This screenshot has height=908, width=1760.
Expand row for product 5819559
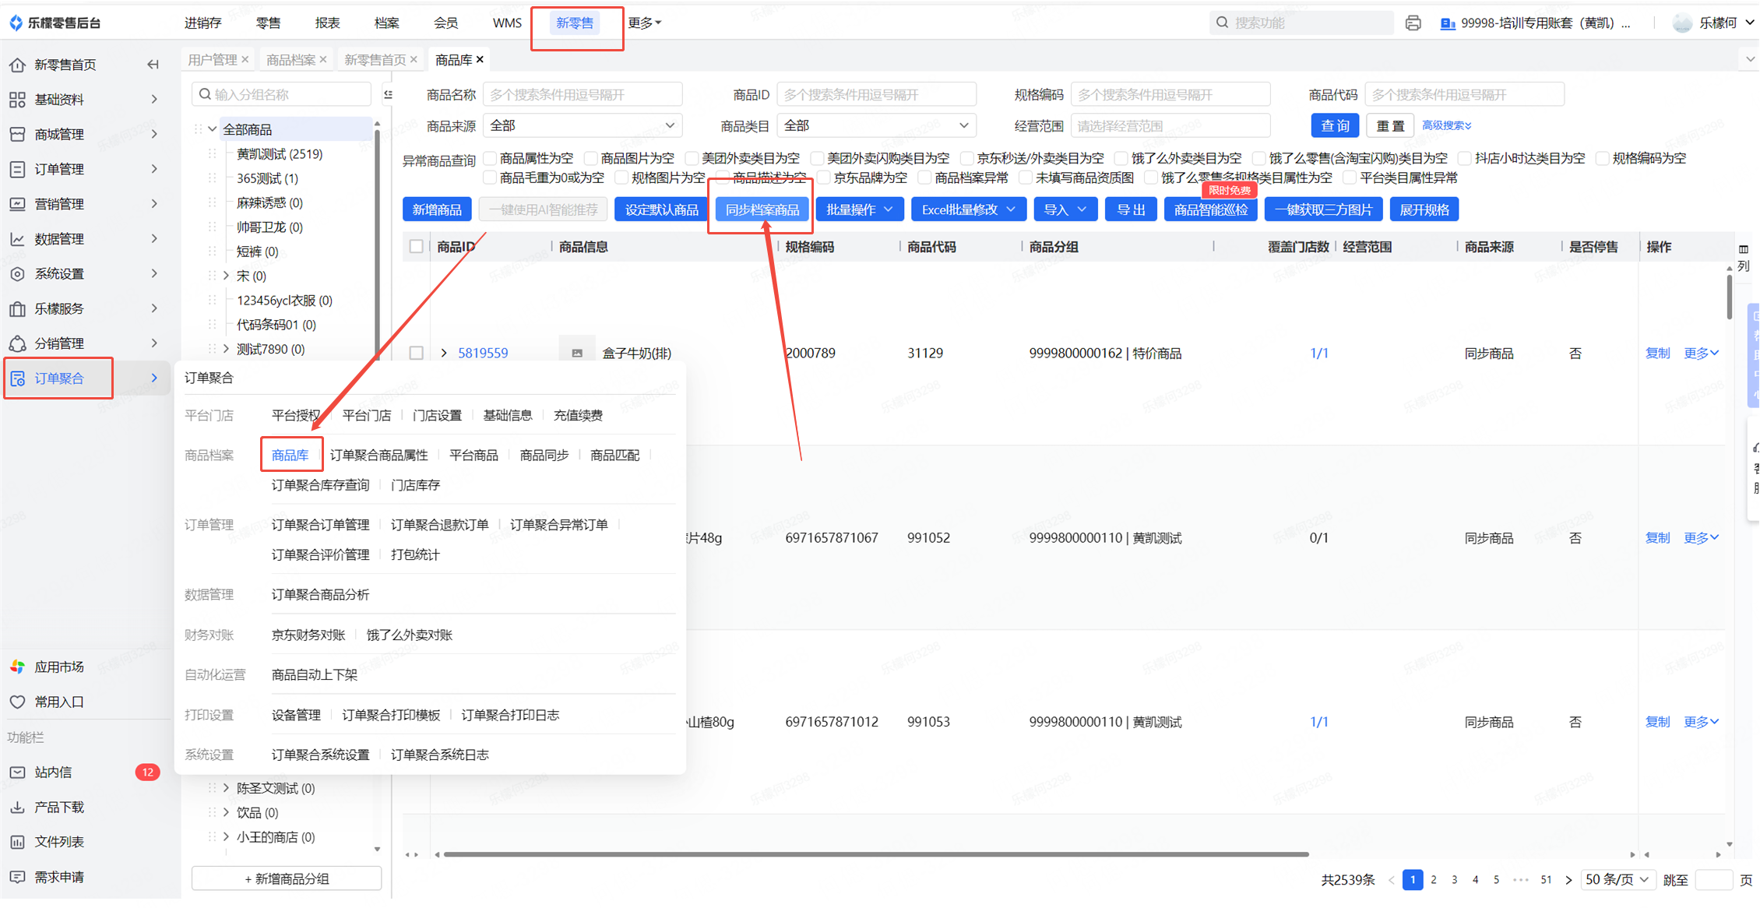444,353
